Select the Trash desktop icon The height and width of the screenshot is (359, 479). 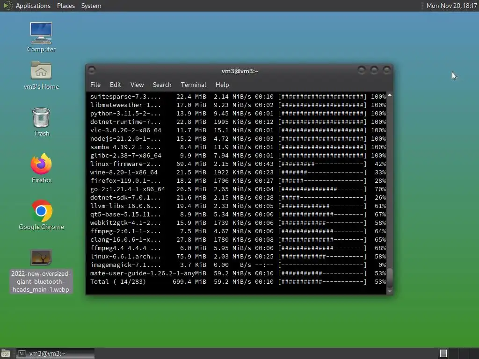click(x=41, y=122)
